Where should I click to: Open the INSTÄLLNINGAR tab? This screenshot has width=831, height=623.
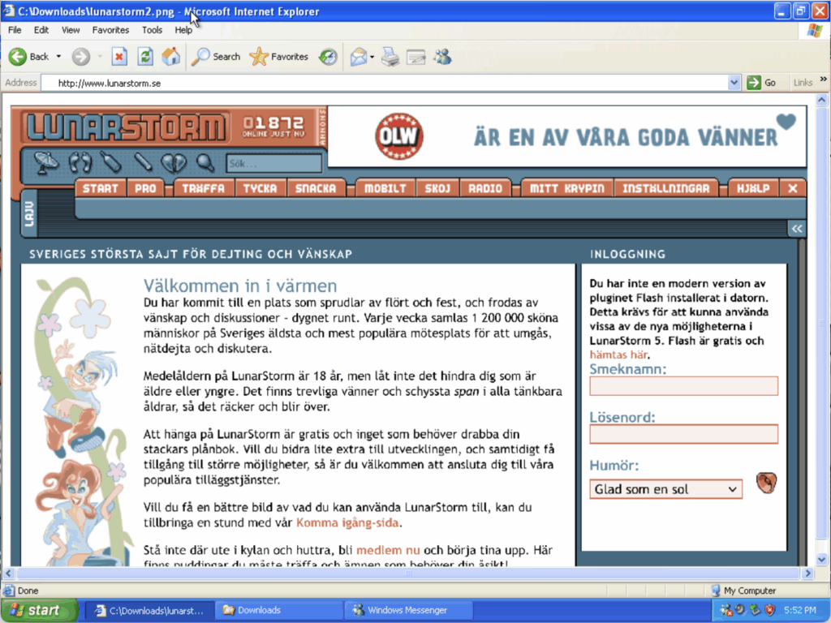[x=665, y=188]
